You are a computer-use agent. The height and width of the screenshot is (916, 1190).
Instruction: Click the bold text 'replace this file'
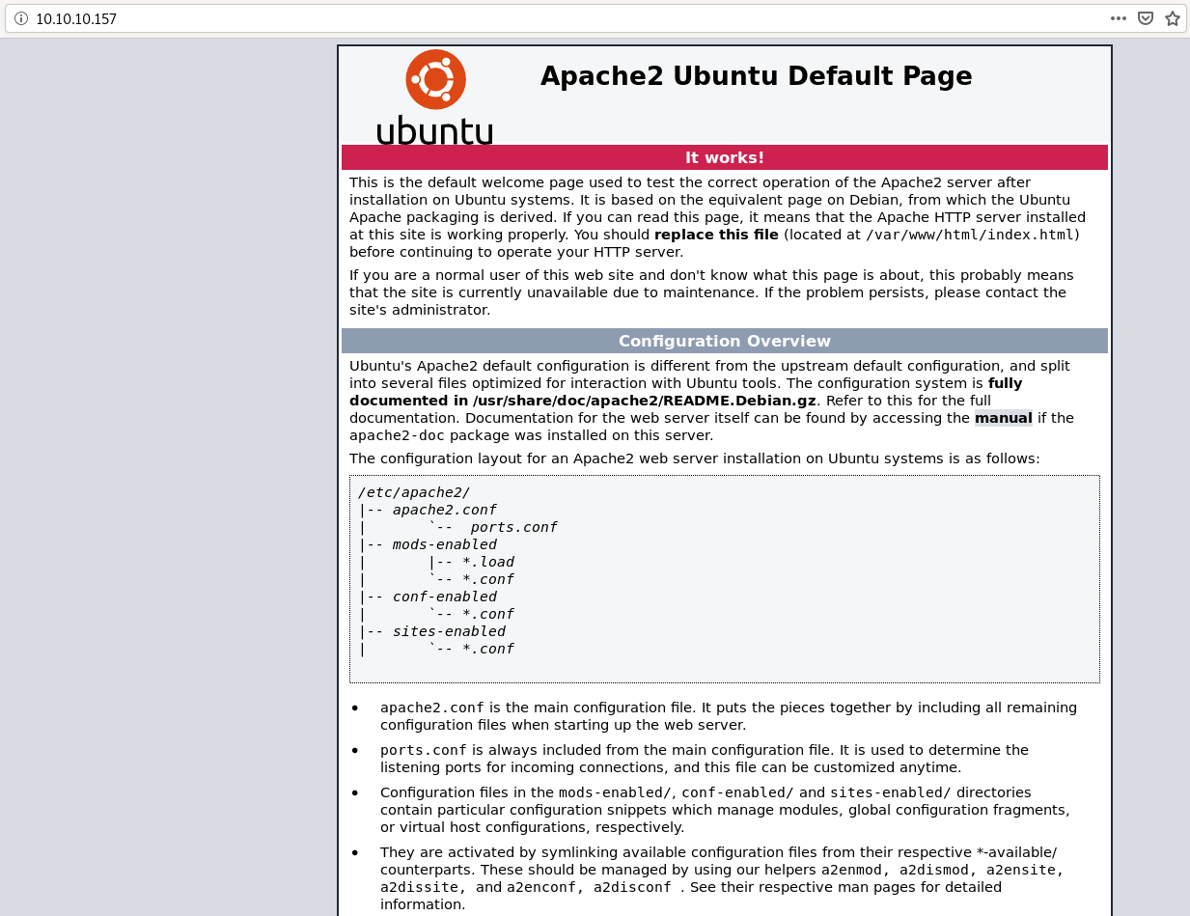716,235
